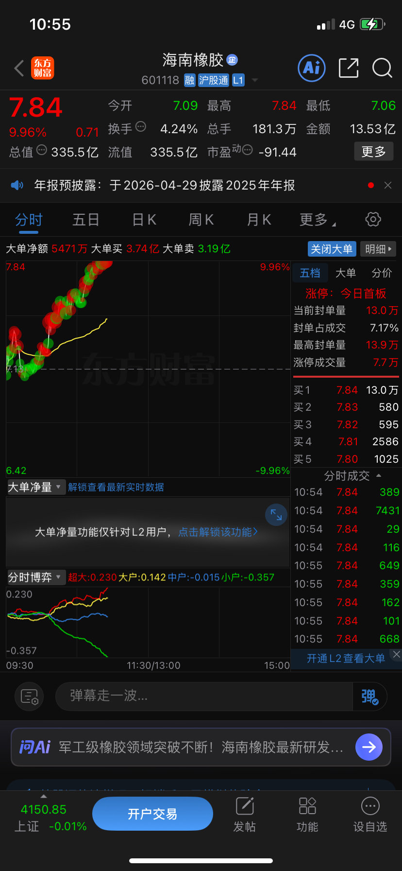Tap the 东方财富 app logo
The height and width of the screenshot is (871, 402).
pyautogui.click(x=43, y=68)
